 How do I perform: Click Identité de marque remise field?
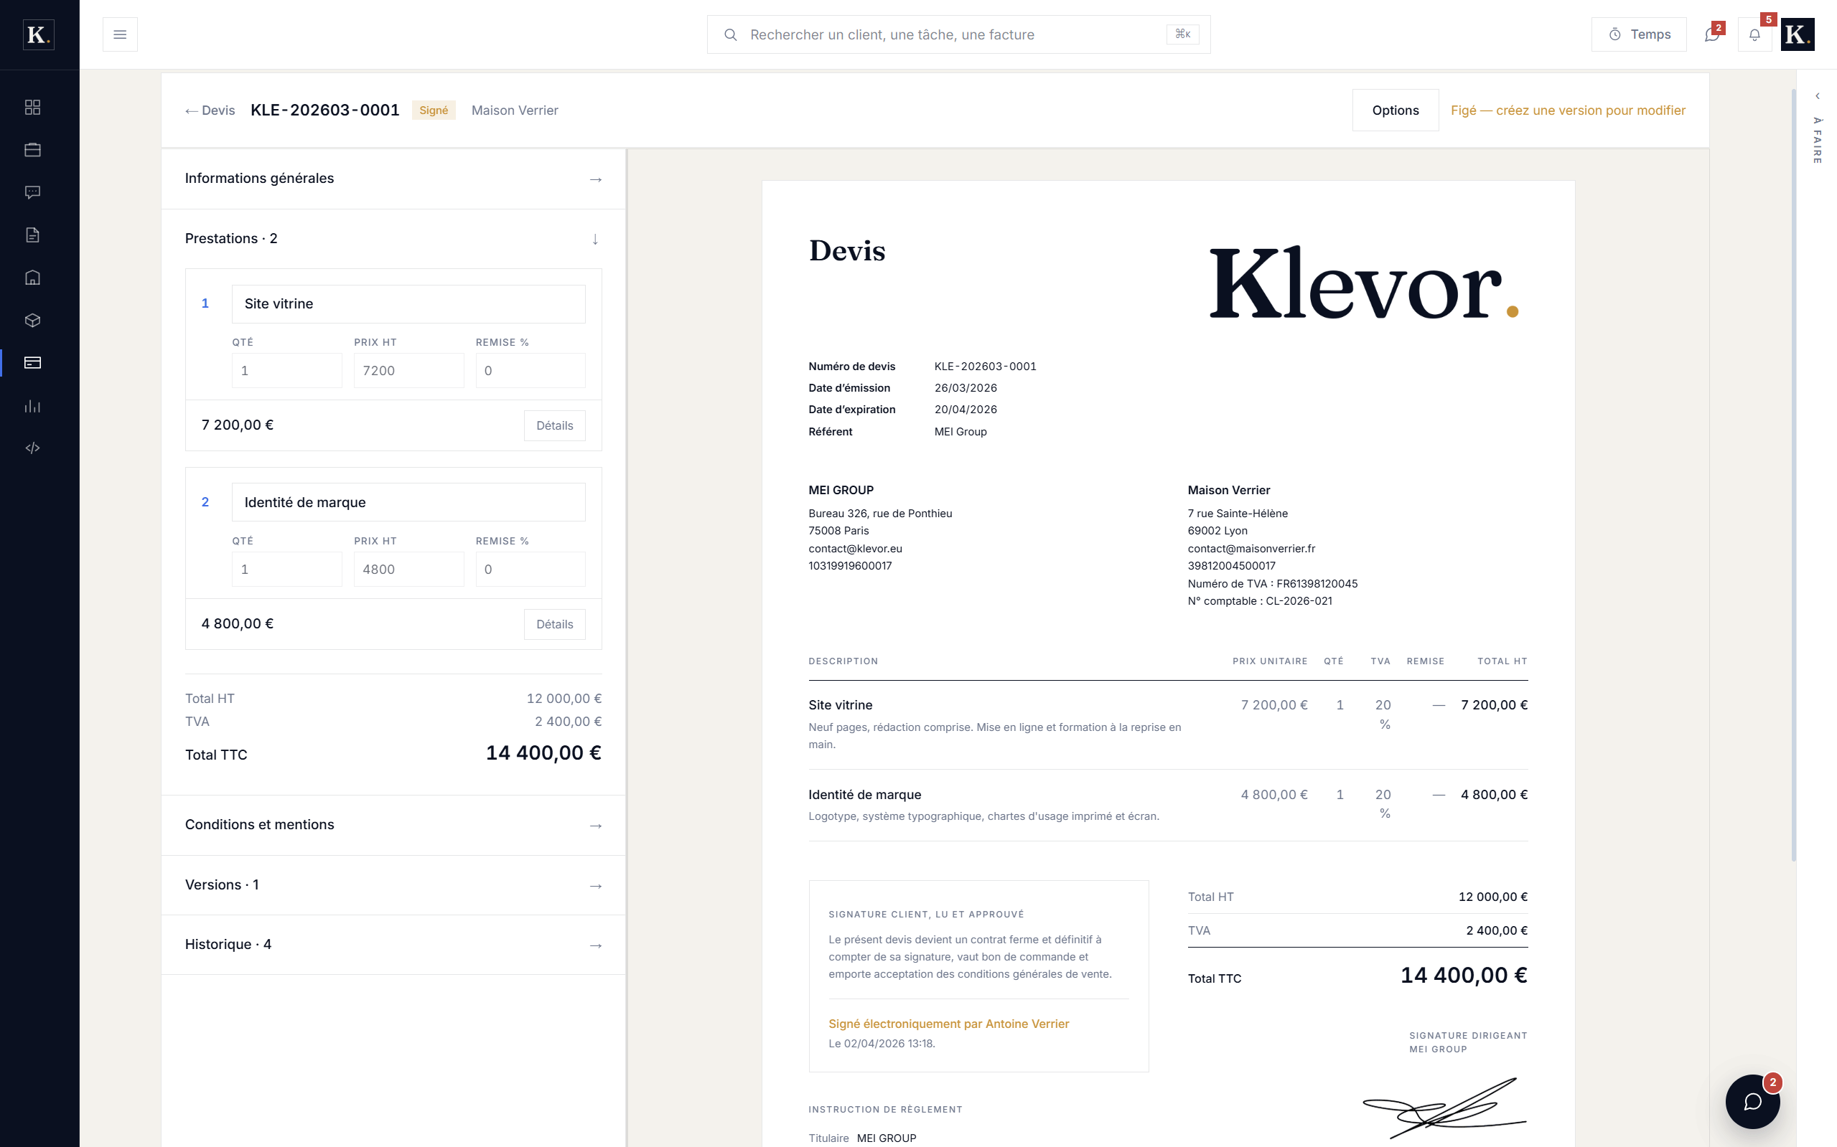point(530,569)
